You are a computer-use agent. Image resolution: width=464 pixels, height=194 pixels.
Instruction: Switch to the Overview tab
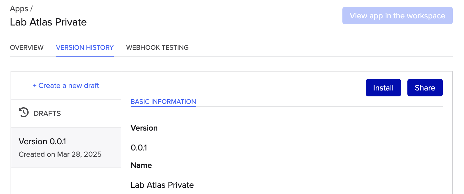(x=27, y=48)
